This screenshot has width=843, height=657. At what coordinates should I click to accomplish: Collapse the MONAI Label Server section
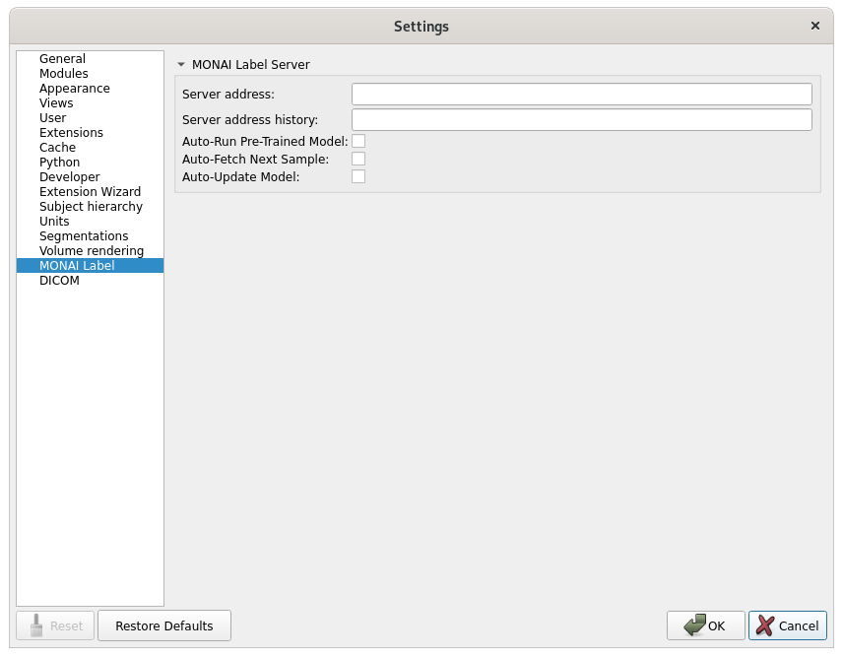(x=181, y=64)
